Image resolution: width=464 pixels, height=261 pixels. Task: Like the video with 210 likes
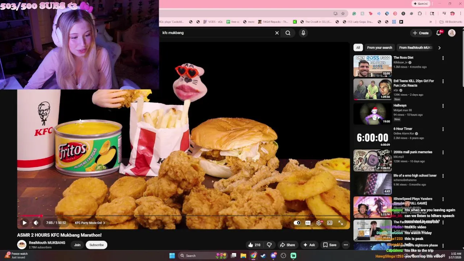pos(254,245)
